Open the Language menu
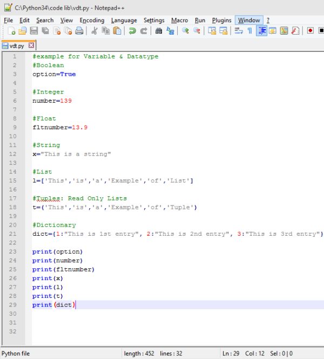This screenshot has height=359, width=324. 124,21
